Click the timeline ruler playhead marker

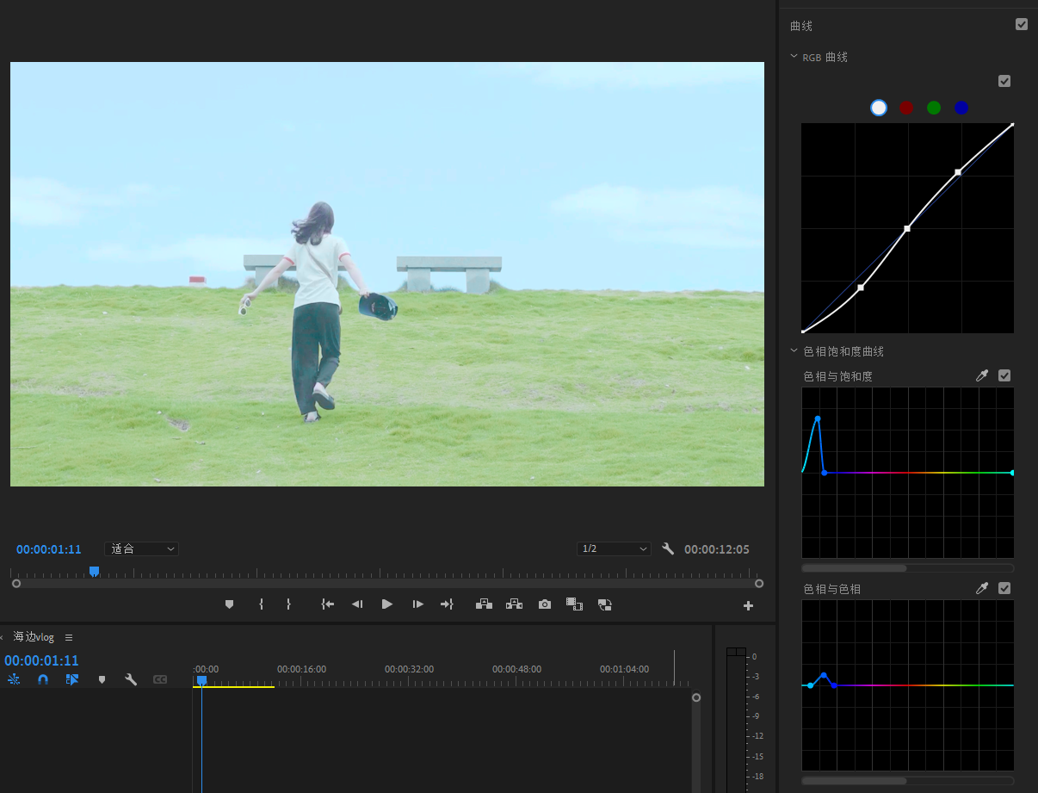[x=201, y=680]
